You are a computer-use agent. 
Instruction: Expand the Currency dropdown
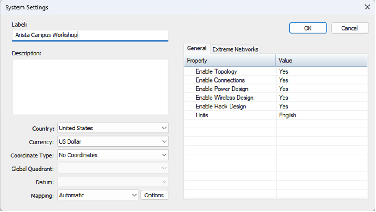[x=113, y=141]
